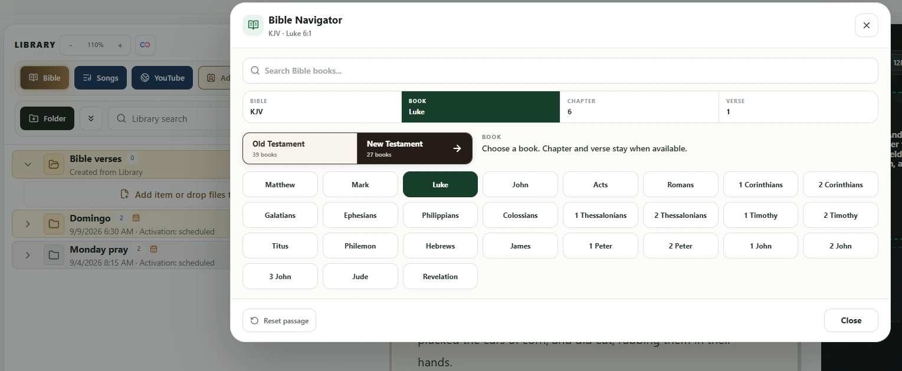
Task: Open the Bible library tab
Action: (45, 78)
